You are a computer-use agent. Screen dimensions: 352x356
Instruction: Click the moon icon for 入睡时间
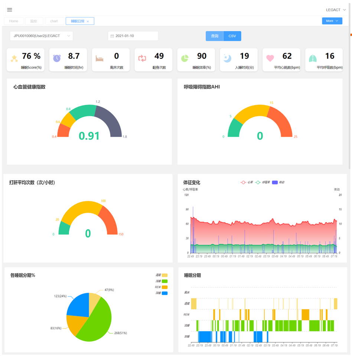tap(228, 58)
